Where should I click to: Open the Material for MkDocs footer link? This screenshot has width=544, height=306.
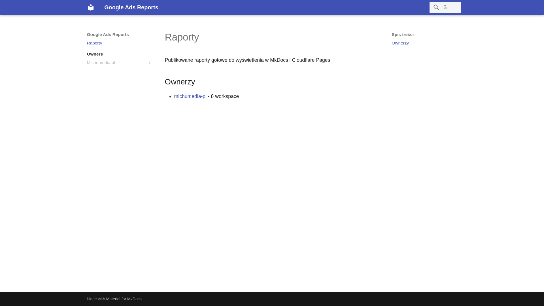124,299
